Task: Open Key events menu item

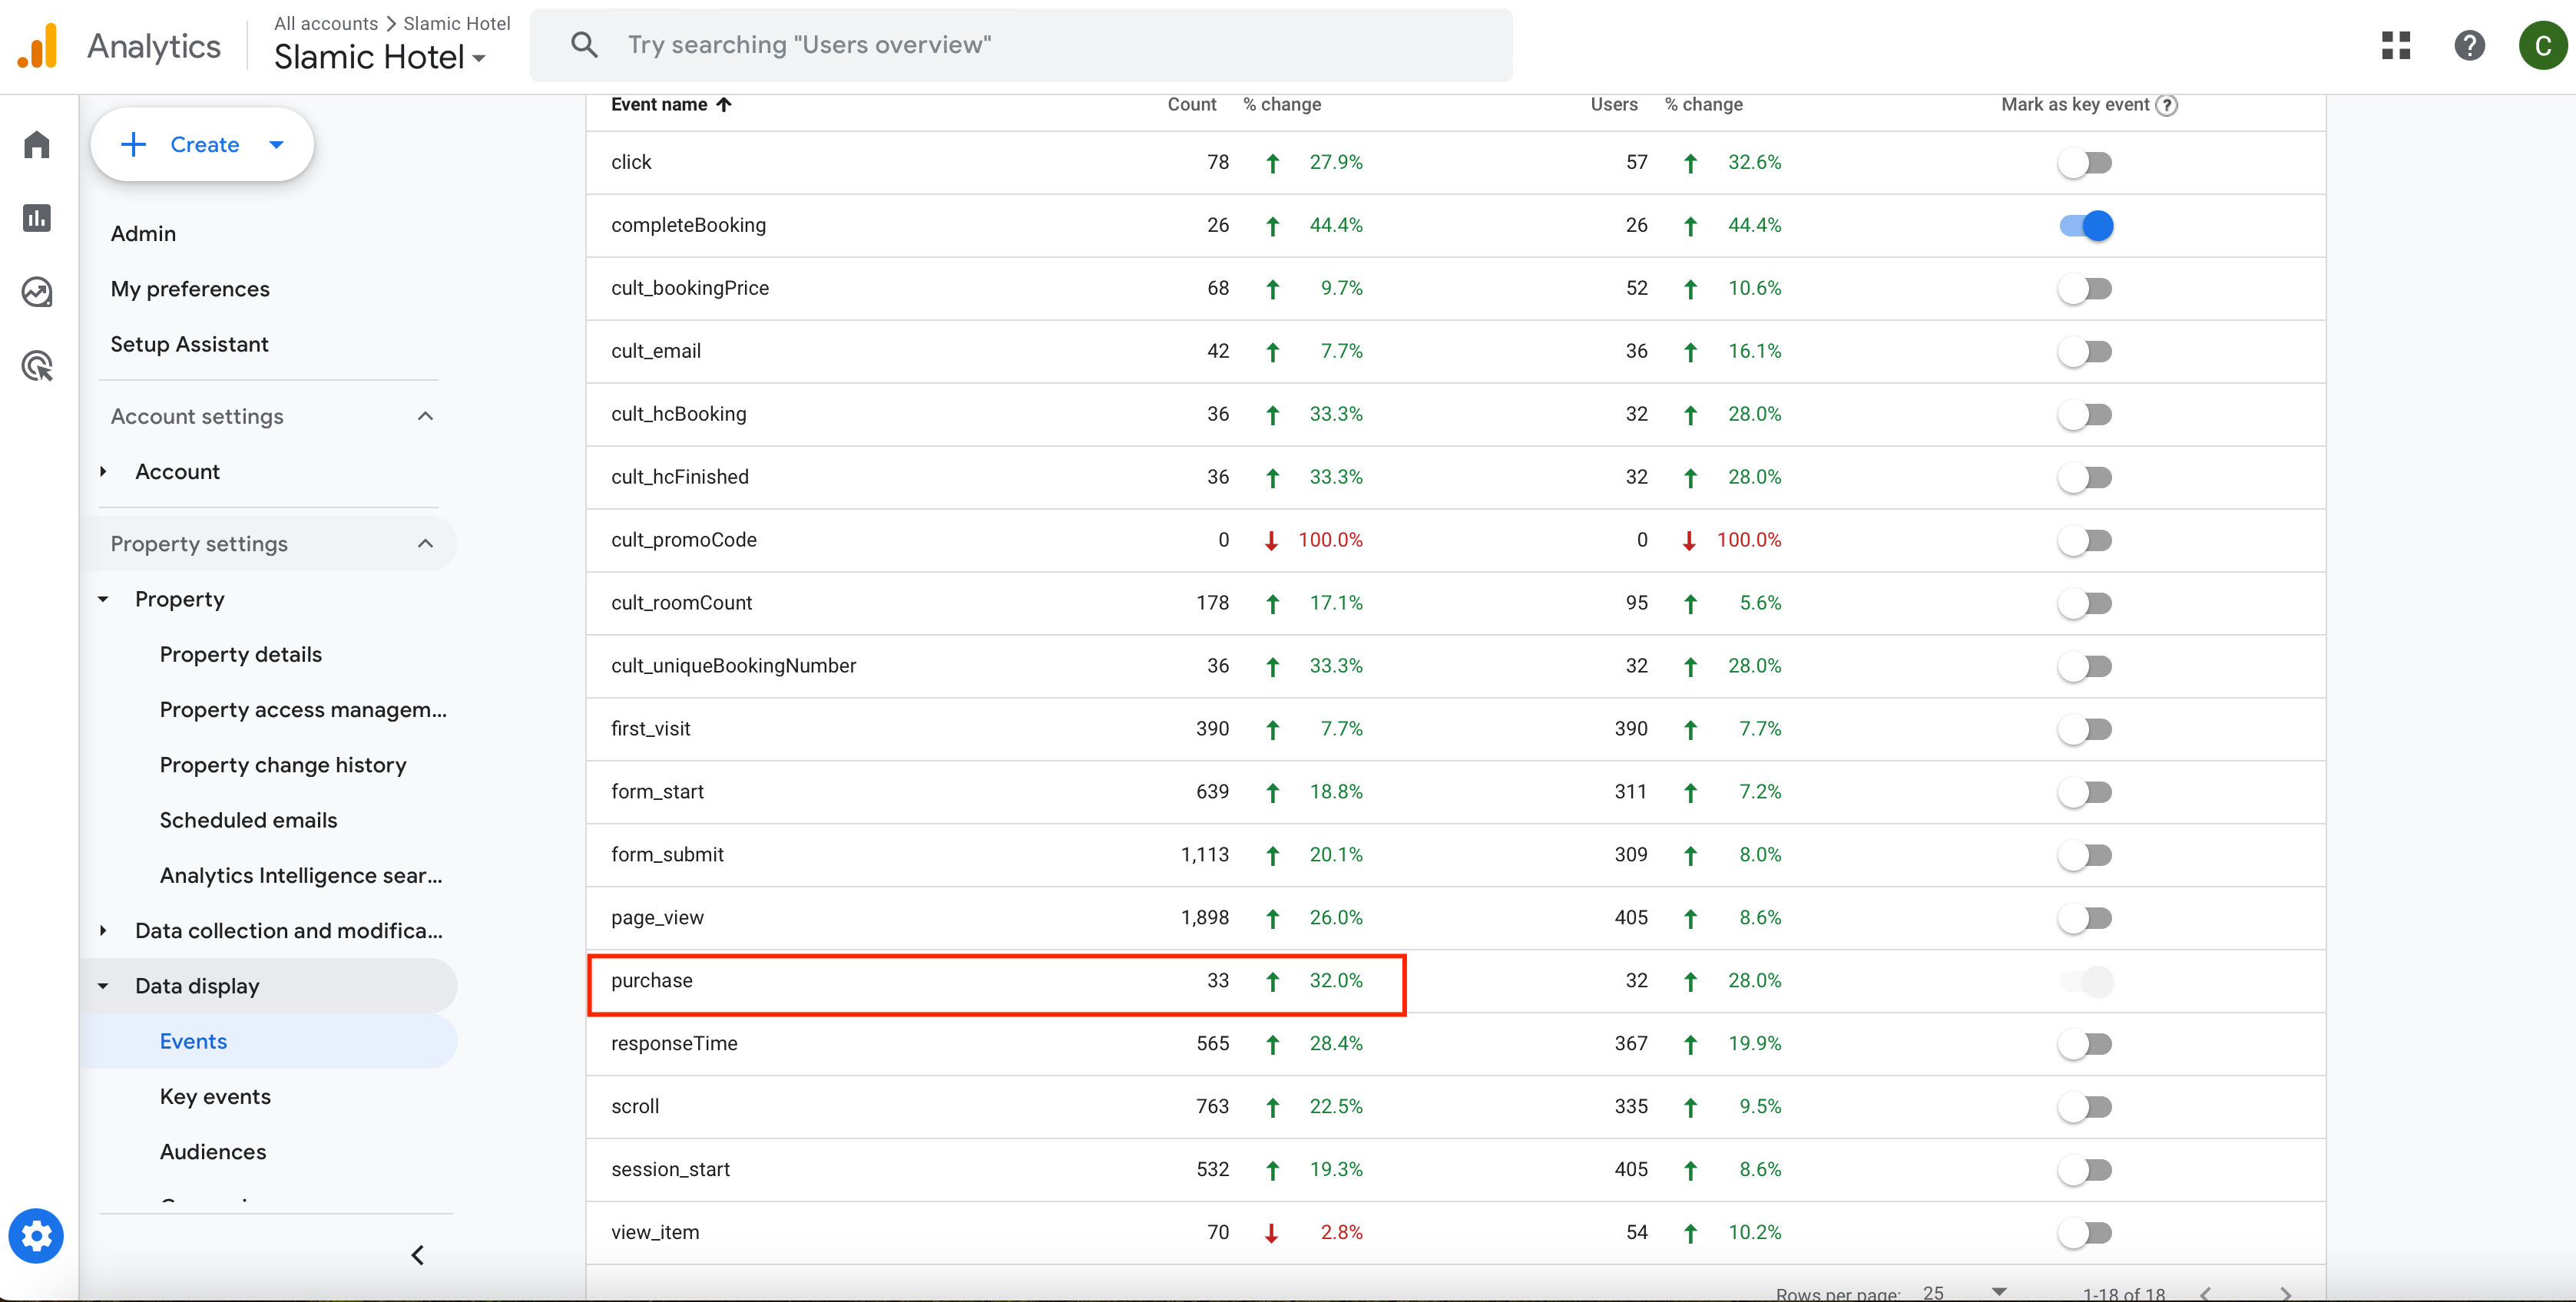Action: coord(215,1096)
